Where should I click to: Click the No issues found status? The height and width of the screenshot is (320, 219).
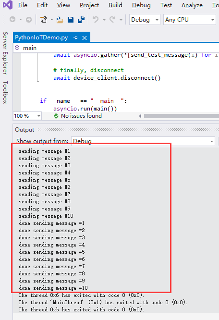78,116
